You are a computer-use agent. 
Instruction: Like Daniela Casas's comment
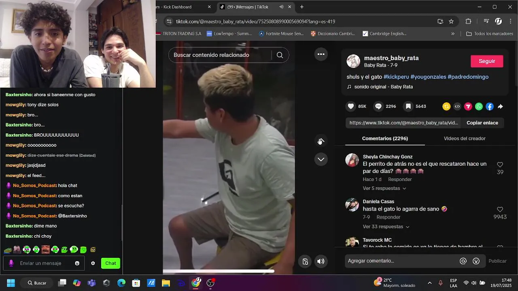(500, 209)
